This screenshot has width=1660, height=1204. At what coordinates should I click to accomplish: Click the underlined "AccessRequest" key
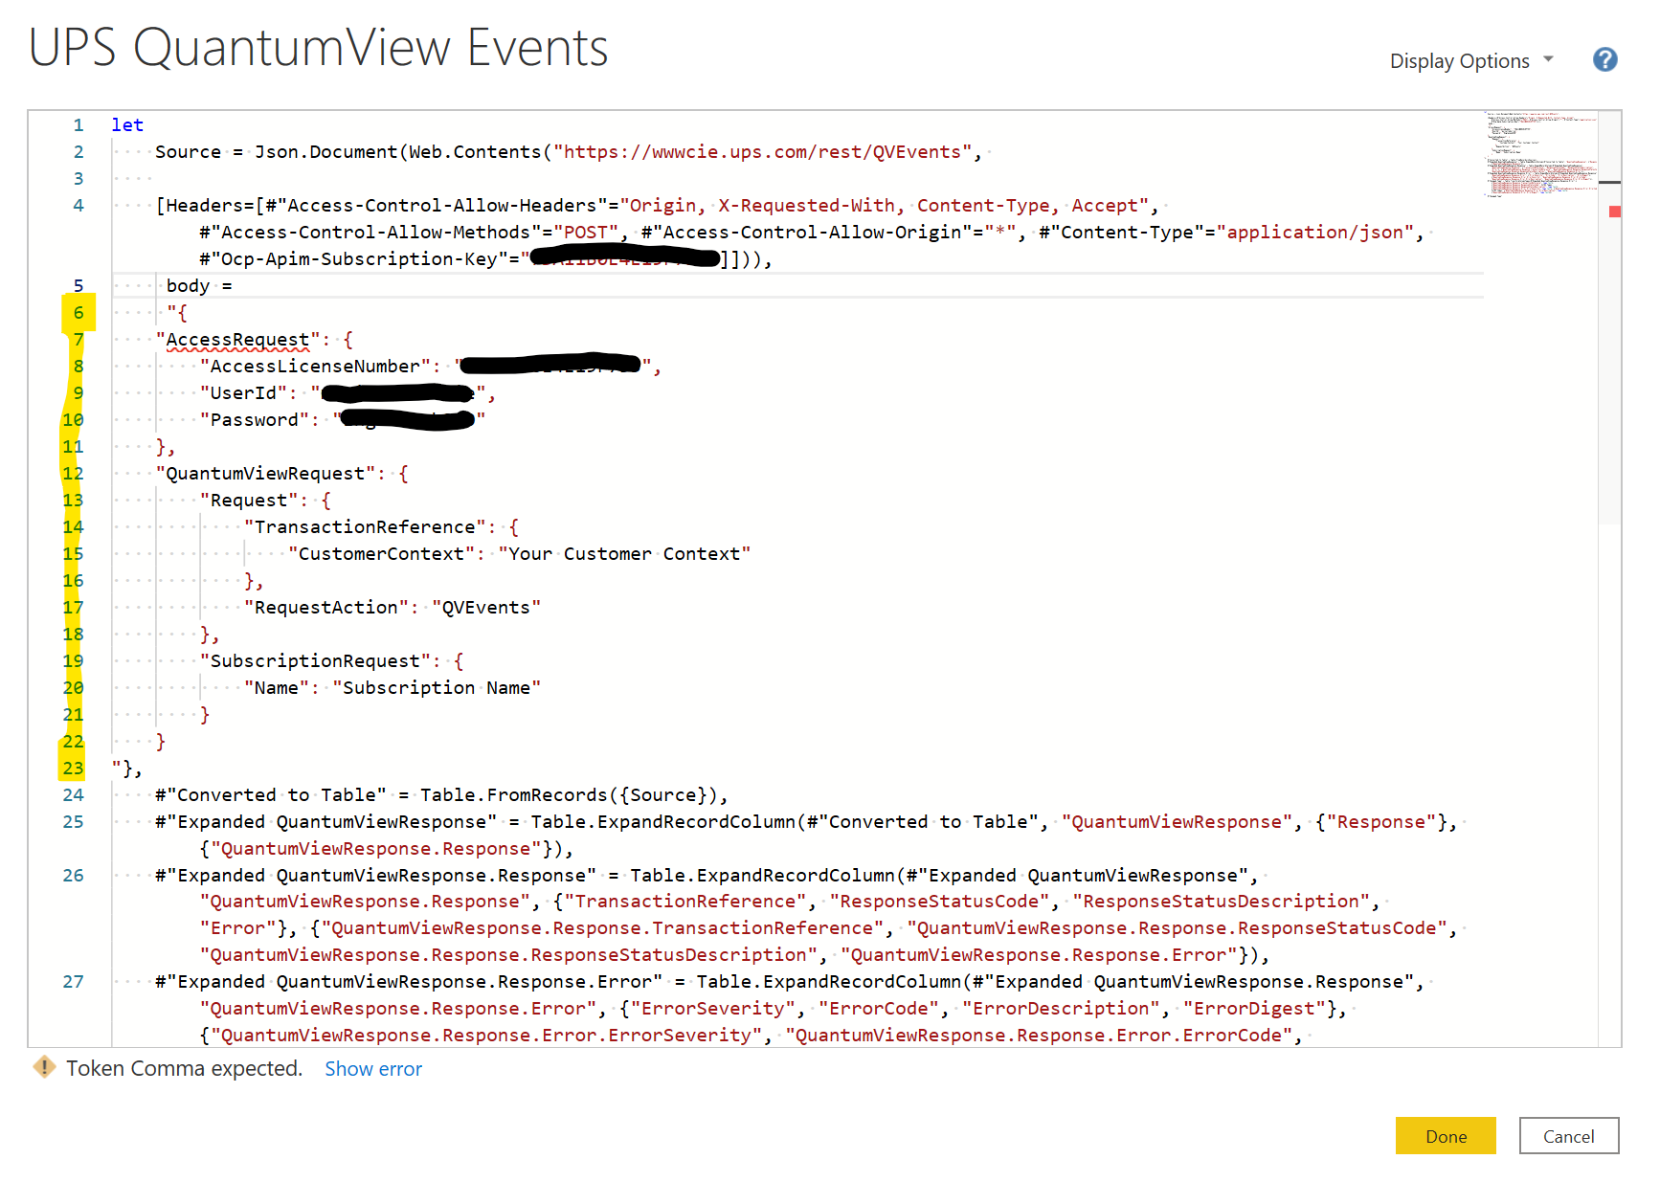(x=237, y=340)
